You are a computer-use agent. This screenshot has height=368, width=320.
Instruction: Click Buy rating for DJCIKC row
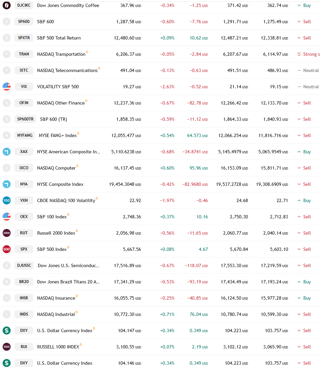coord(304,5)
